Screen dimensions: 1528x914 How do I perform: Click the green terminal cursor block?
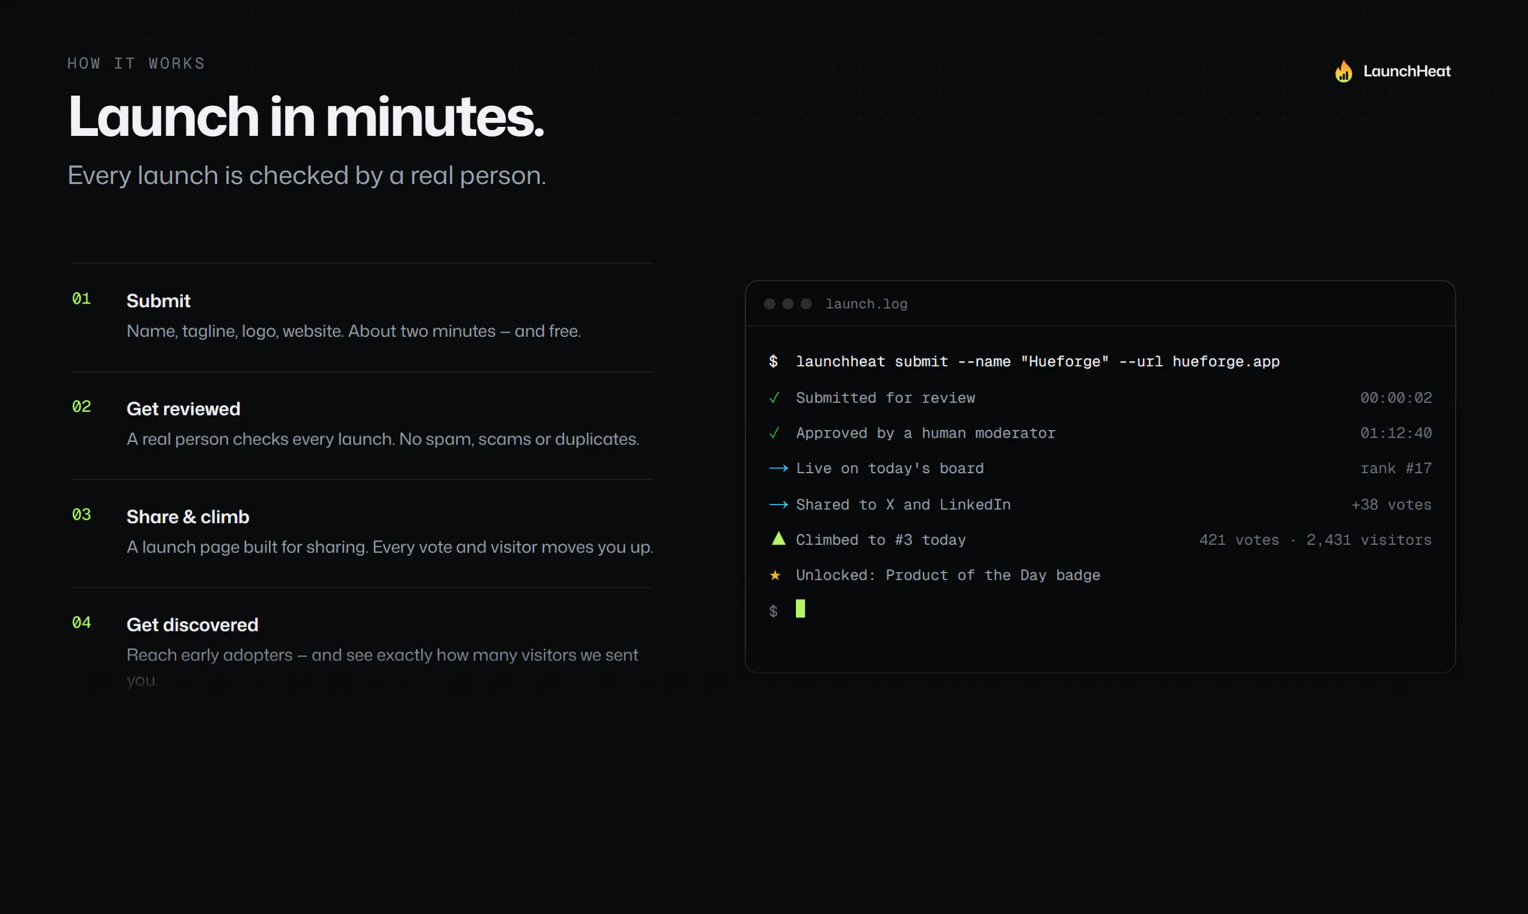point(799,609)
